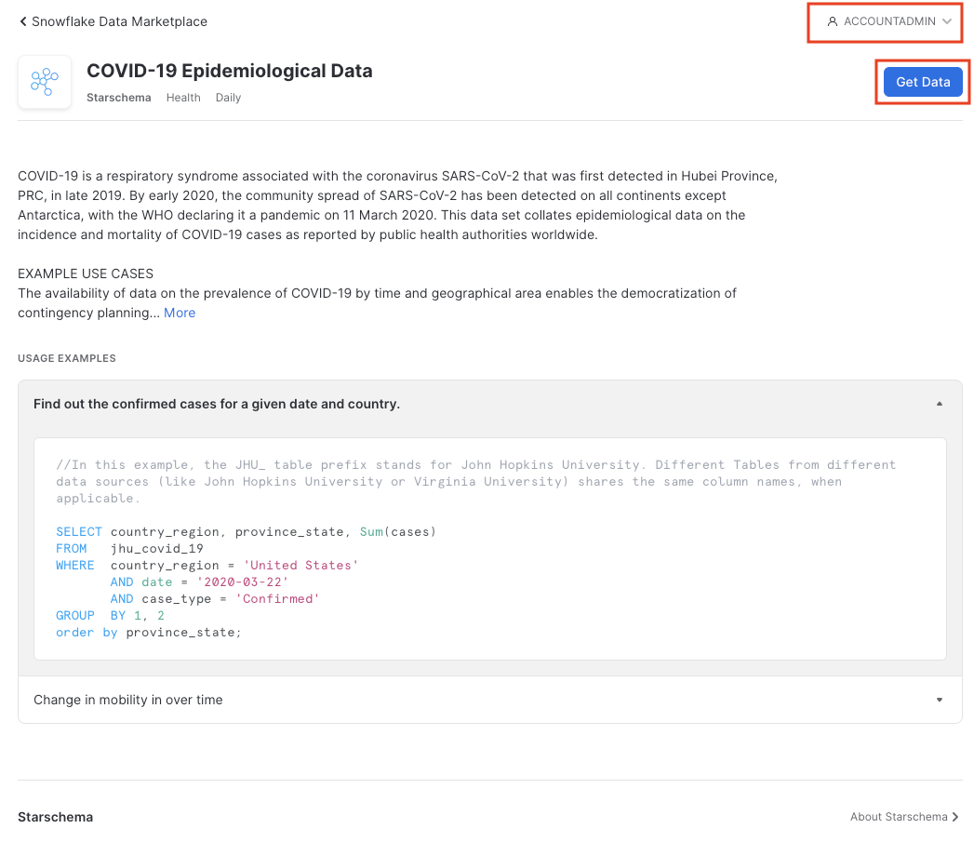Go back to Snowflake Data Marketplace
This screenshot has height=842, width=974.
coord(119,21)
